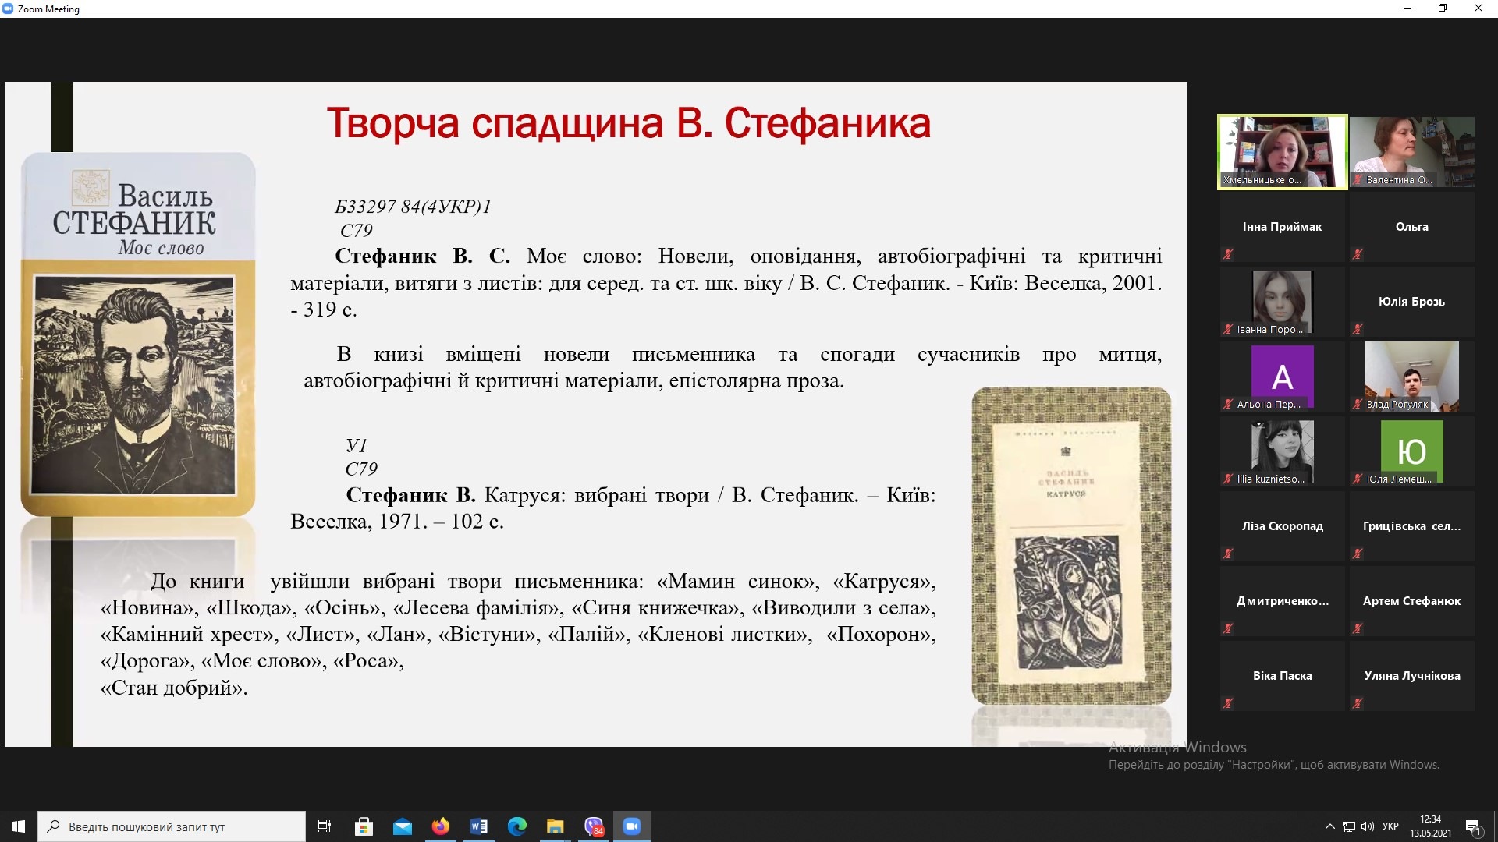Image resolution: width=1498 pixels, height=842 pixels.
Task: Click Влад Рогуляк's participant video
Action: coord(1411,377)
